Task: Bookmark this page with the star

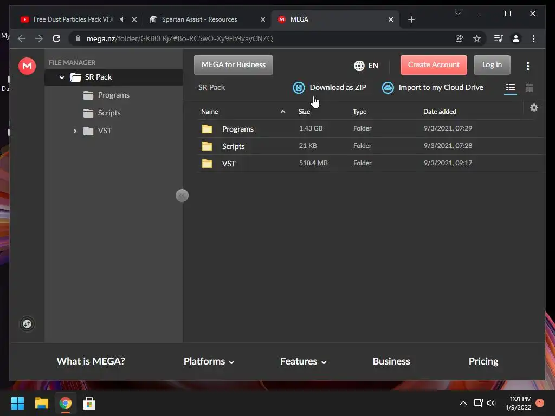Action: pyautogui.click(x=477, y=38)
